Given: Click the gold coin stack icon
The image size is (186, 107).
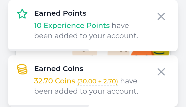Looking at the screenshot, I should point(22,69).
